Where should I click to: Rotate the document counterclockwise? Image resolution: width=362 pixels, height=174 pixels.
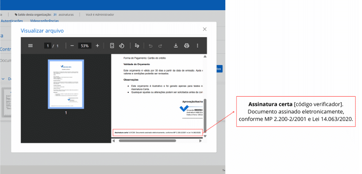(121, 46)
